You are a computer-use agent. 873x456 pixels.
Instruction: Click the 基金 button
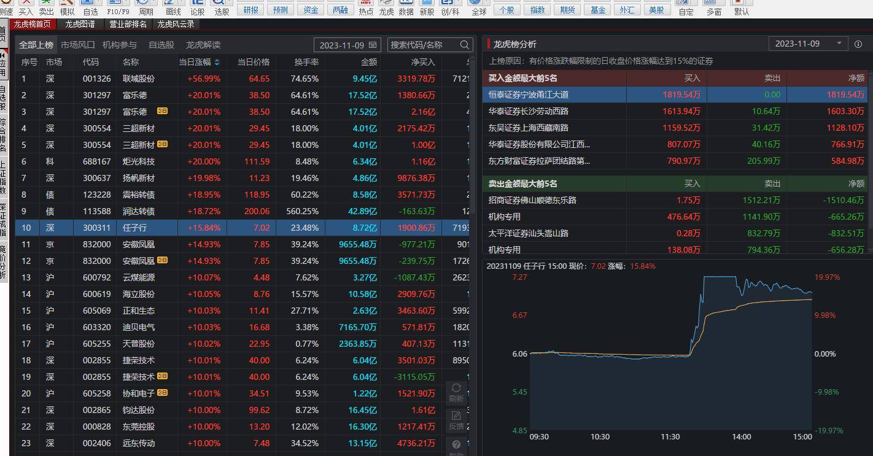pos(597,10)
